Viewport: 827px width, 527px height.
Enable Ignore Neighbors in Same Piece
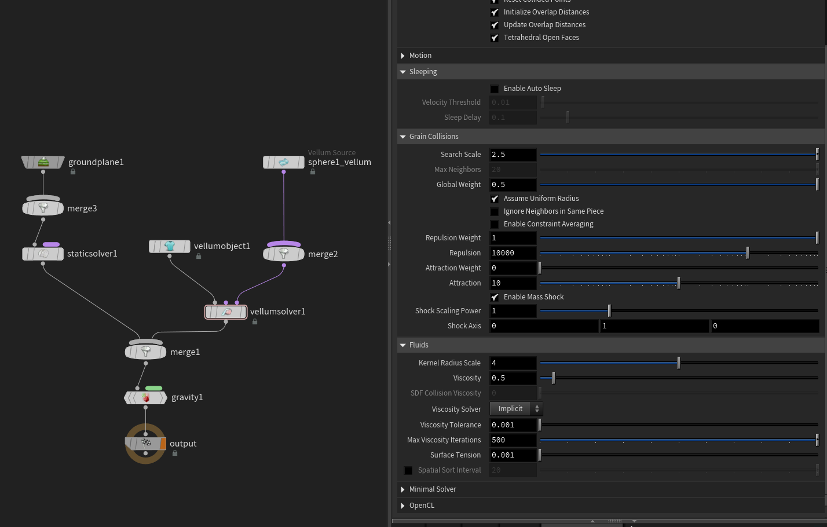(495, 211)
